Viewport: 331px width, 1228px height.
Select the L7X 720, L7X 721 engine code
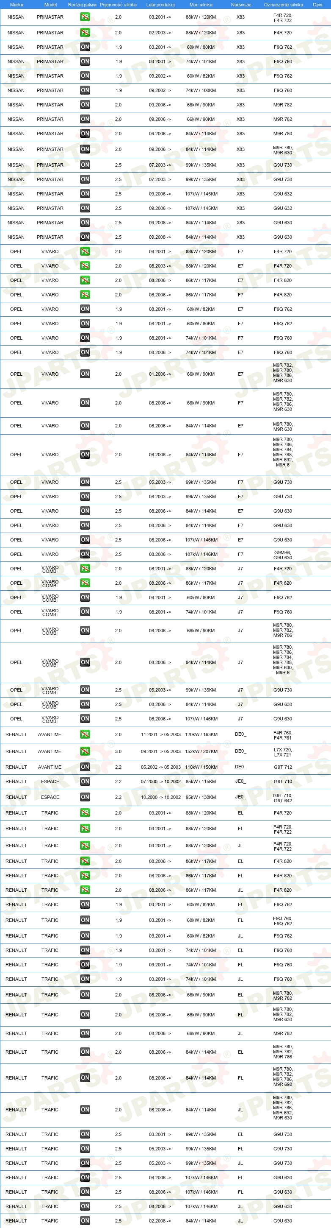click(x=282, y=752)
